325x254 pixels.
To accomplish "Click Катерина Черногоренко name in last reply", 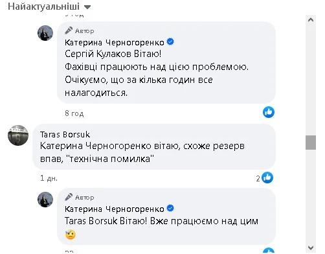I will pyautogui.click(x=115, y=209).
